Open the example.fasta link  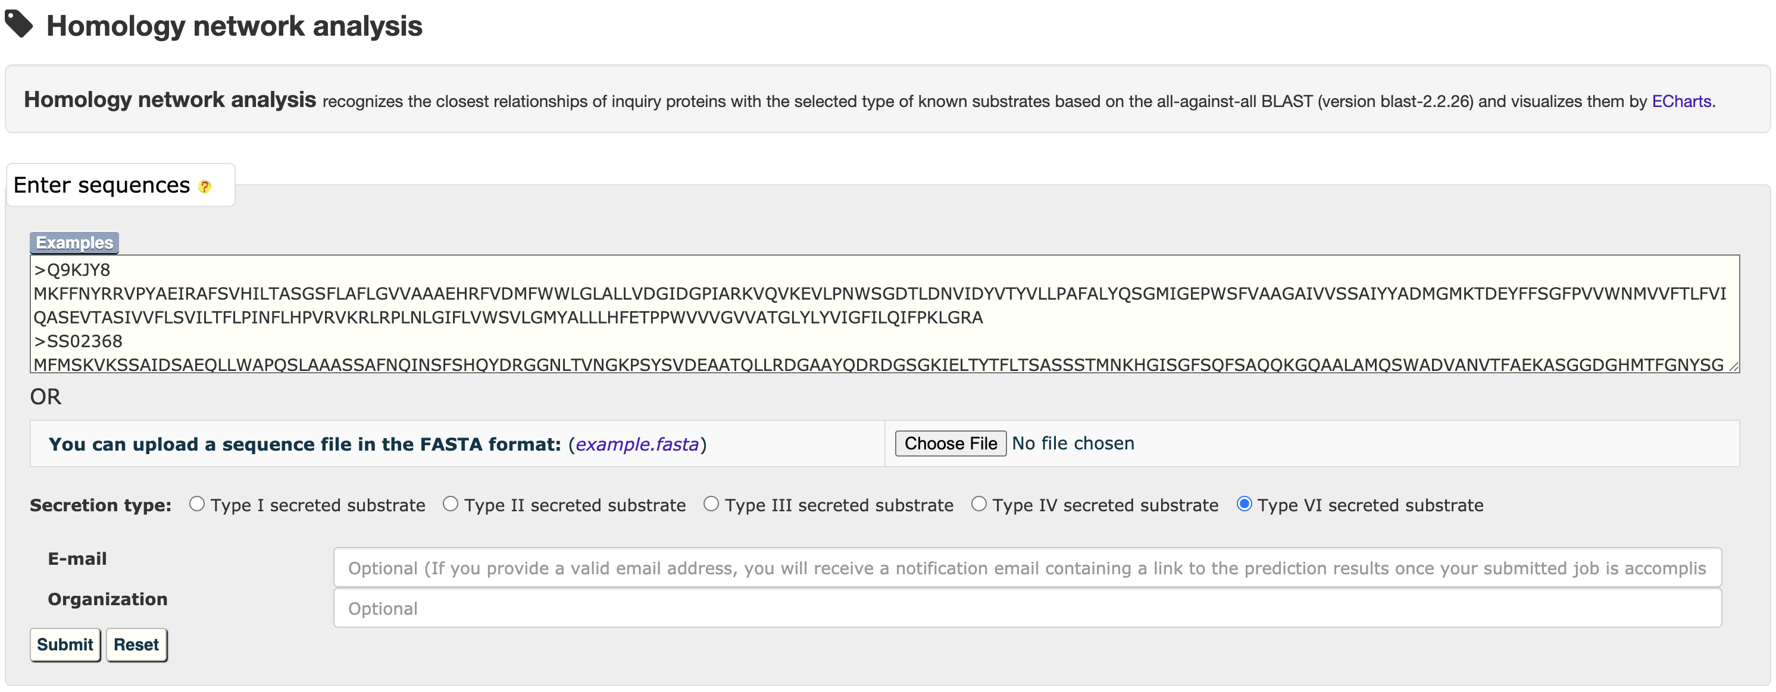point(636,444)
